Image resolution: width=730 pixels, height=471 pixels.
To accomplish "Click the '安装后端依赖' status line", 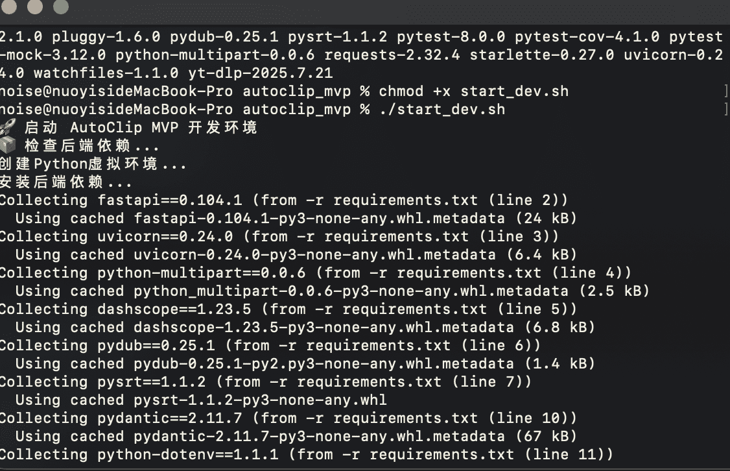I will (65, 182).
